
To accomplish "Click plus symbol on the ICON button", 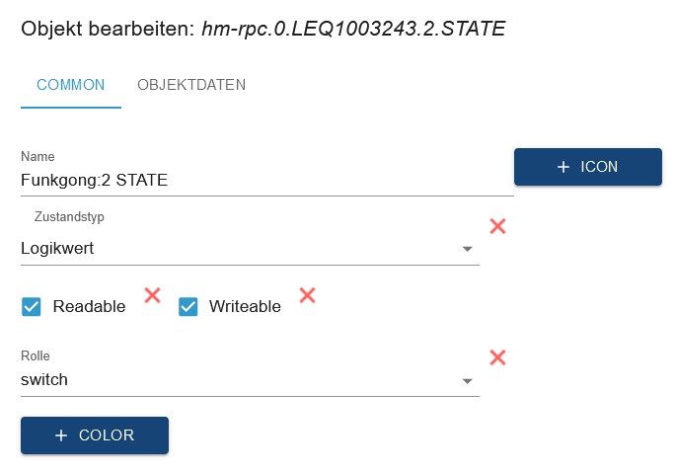I will click(563, 167).
